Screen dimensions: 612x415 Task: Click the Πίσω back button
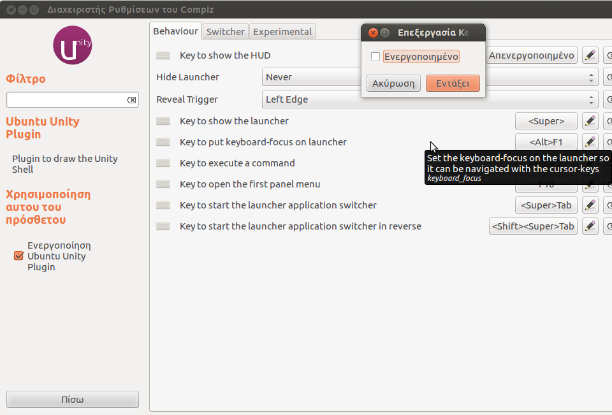coord(73,400)
